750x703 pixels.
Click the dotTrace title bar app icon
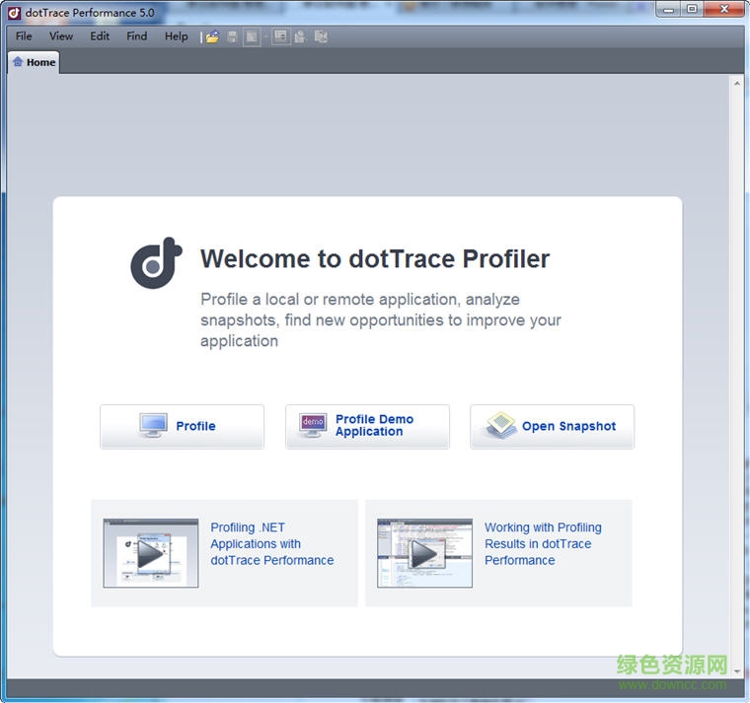point(14,13)
